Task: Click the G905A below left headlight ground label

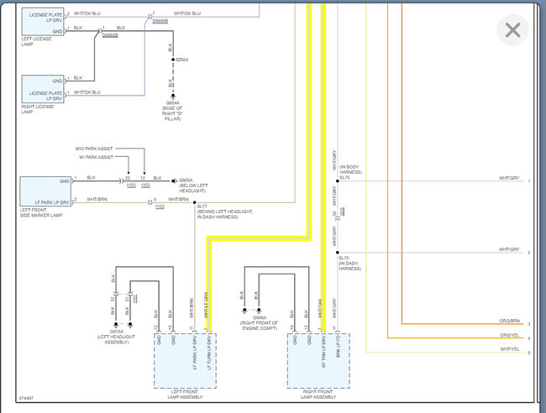Action: pyautogui.click(x=193, y=186)
